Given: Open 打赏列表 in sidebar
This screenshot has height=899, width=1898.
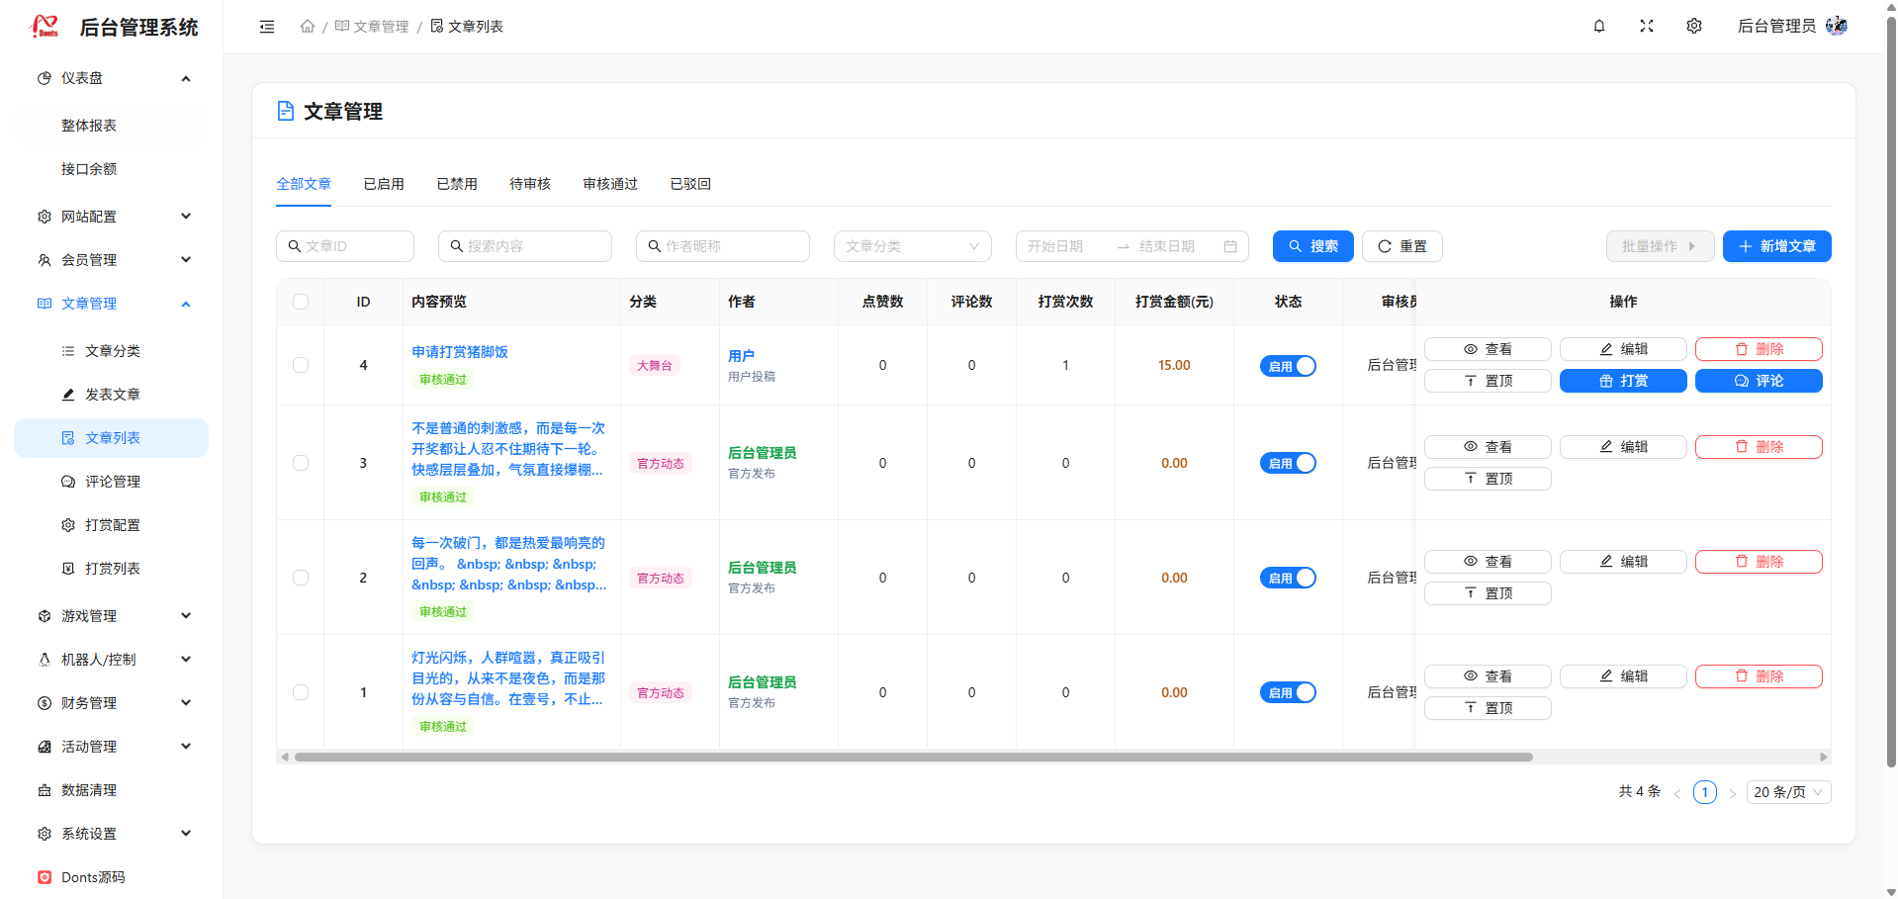Looking at the screenshot, I should [112, 569].
